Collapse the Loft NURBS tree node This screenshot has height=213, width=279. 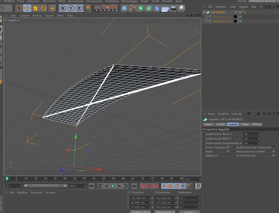(204, 12)
